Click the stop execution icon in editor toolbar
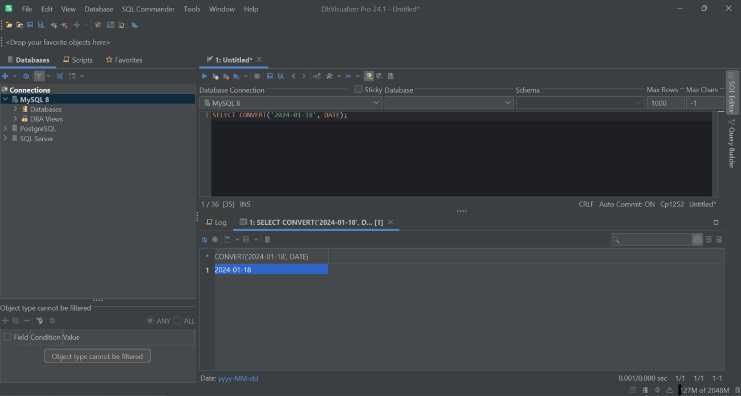The image size is (741, 396). tap(257, 76)
